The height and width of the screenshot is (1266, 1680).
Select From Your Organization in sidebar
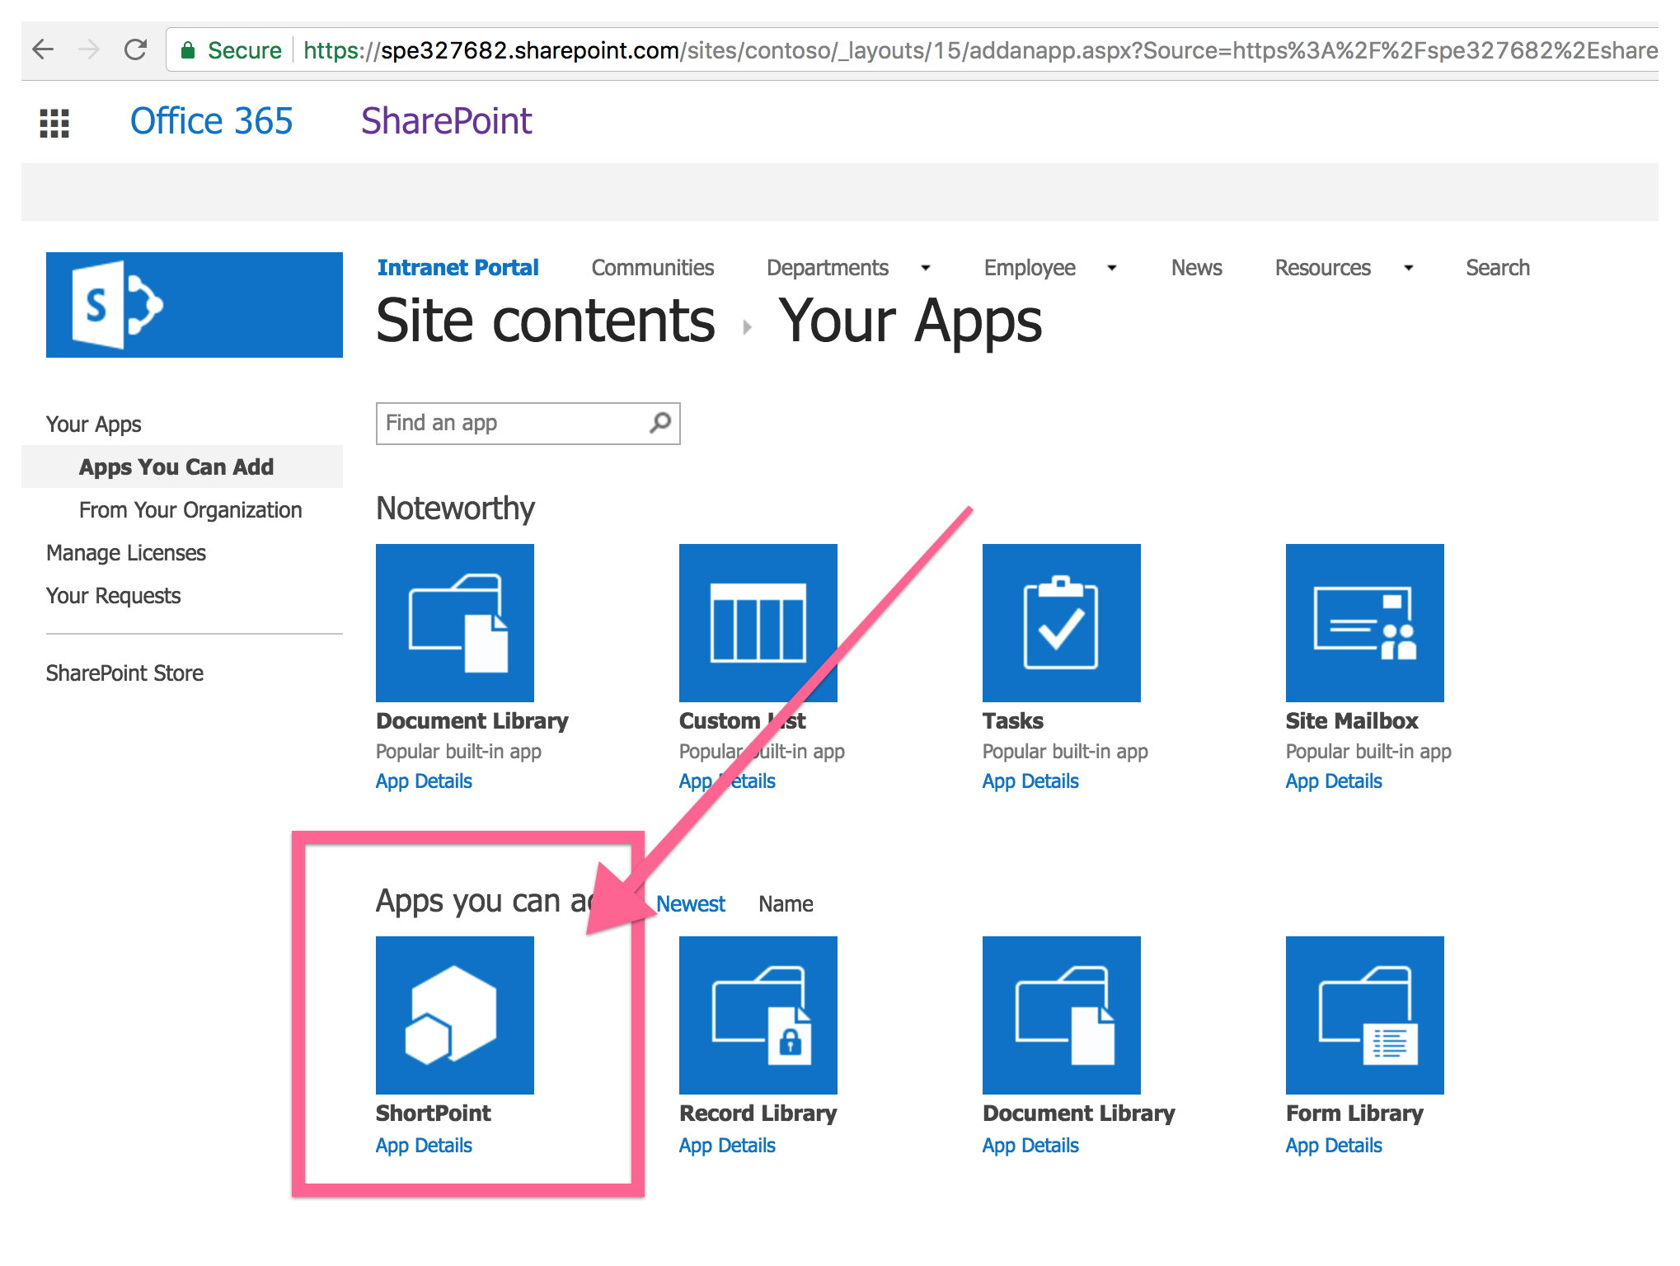pyautogui.click(x=190, y=510)
